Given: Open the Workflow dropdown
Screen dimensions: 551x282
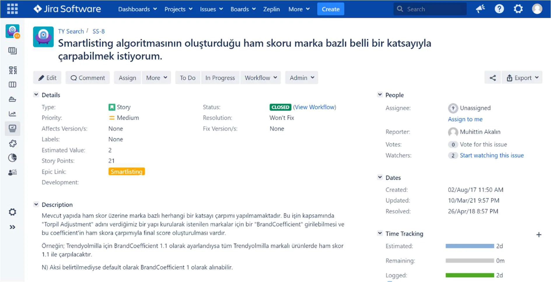Looking at the screenshot, I should pyautogui.click(x=261, y=78).
